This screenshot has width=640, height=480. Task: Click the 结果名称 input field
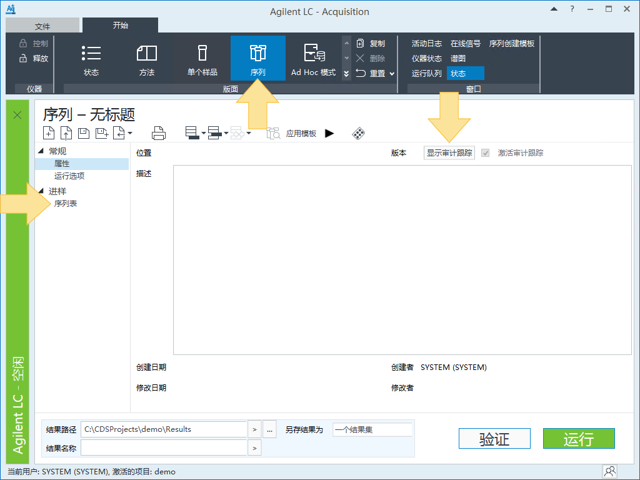(164, 447)
